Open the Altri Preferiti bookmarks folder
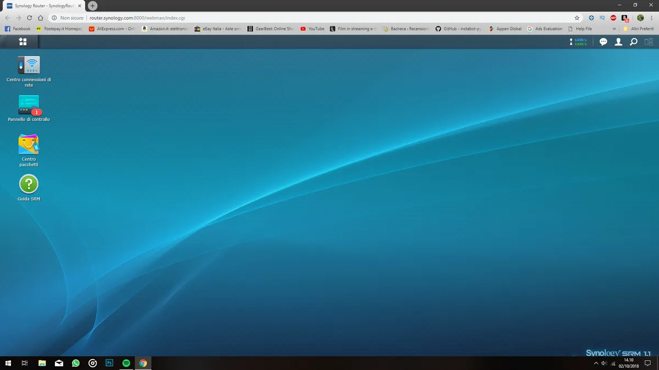This screenshot has width=659, height=370. click(639, 29)
